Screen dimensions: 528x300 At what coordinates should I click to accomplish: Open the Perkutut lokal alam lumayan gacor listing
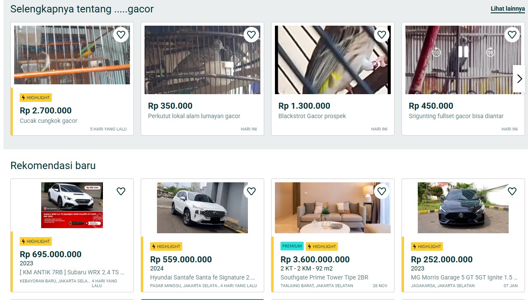pos(195,116)
